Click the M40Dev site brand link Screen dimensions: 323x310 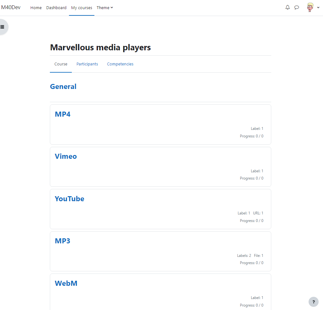tap(11, 8)
